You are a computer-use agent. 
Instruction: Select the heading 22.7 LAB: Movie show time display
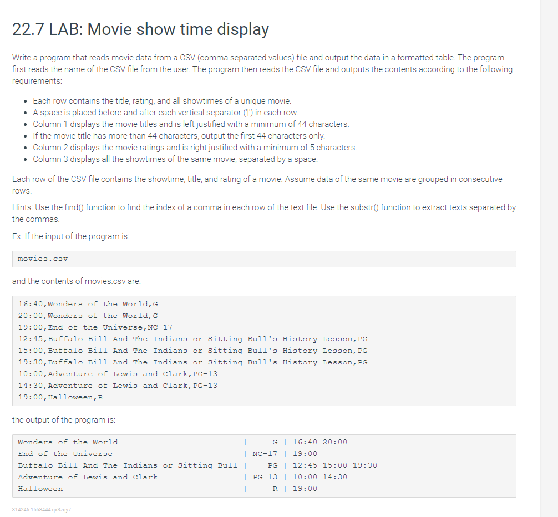(139, 29)
